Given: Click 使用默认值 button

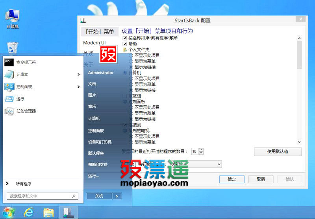Looking at the screenshot, I should pos(278,152).
